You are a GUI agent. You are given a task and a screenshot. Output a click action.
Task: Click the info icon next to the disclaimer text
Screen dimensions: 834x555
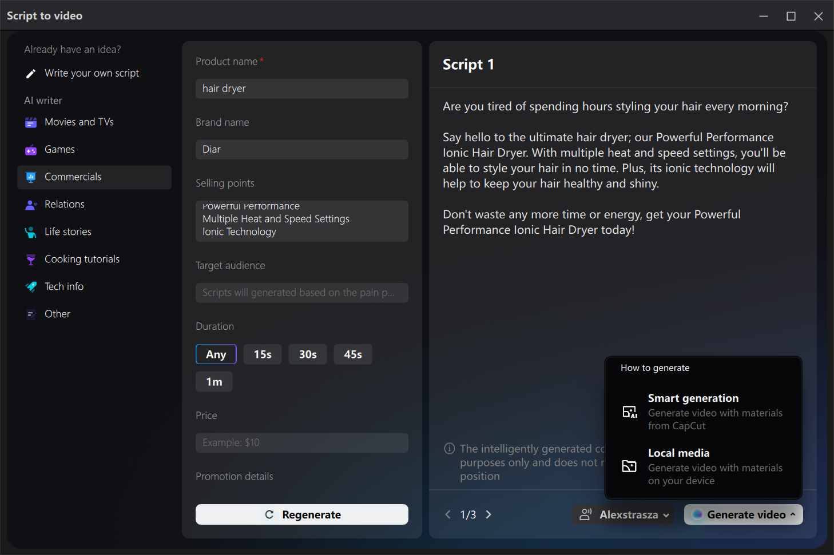(x=450, y=449)
